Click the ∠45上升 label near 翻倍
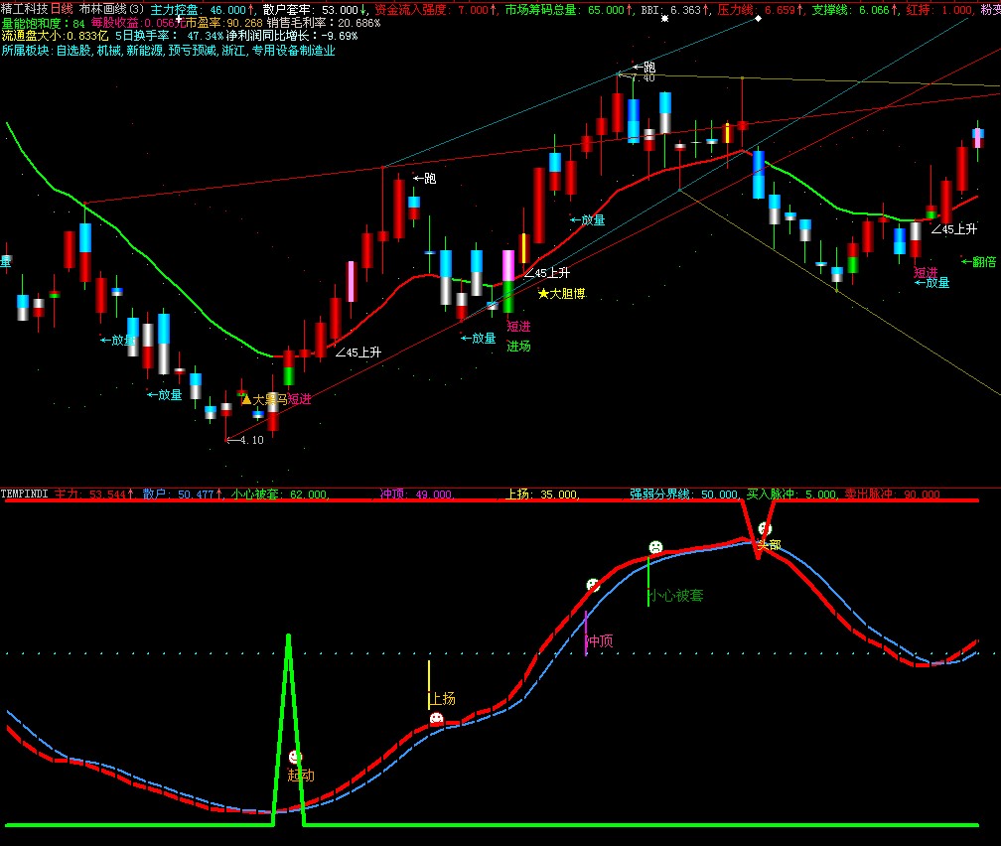 point(953,229)
